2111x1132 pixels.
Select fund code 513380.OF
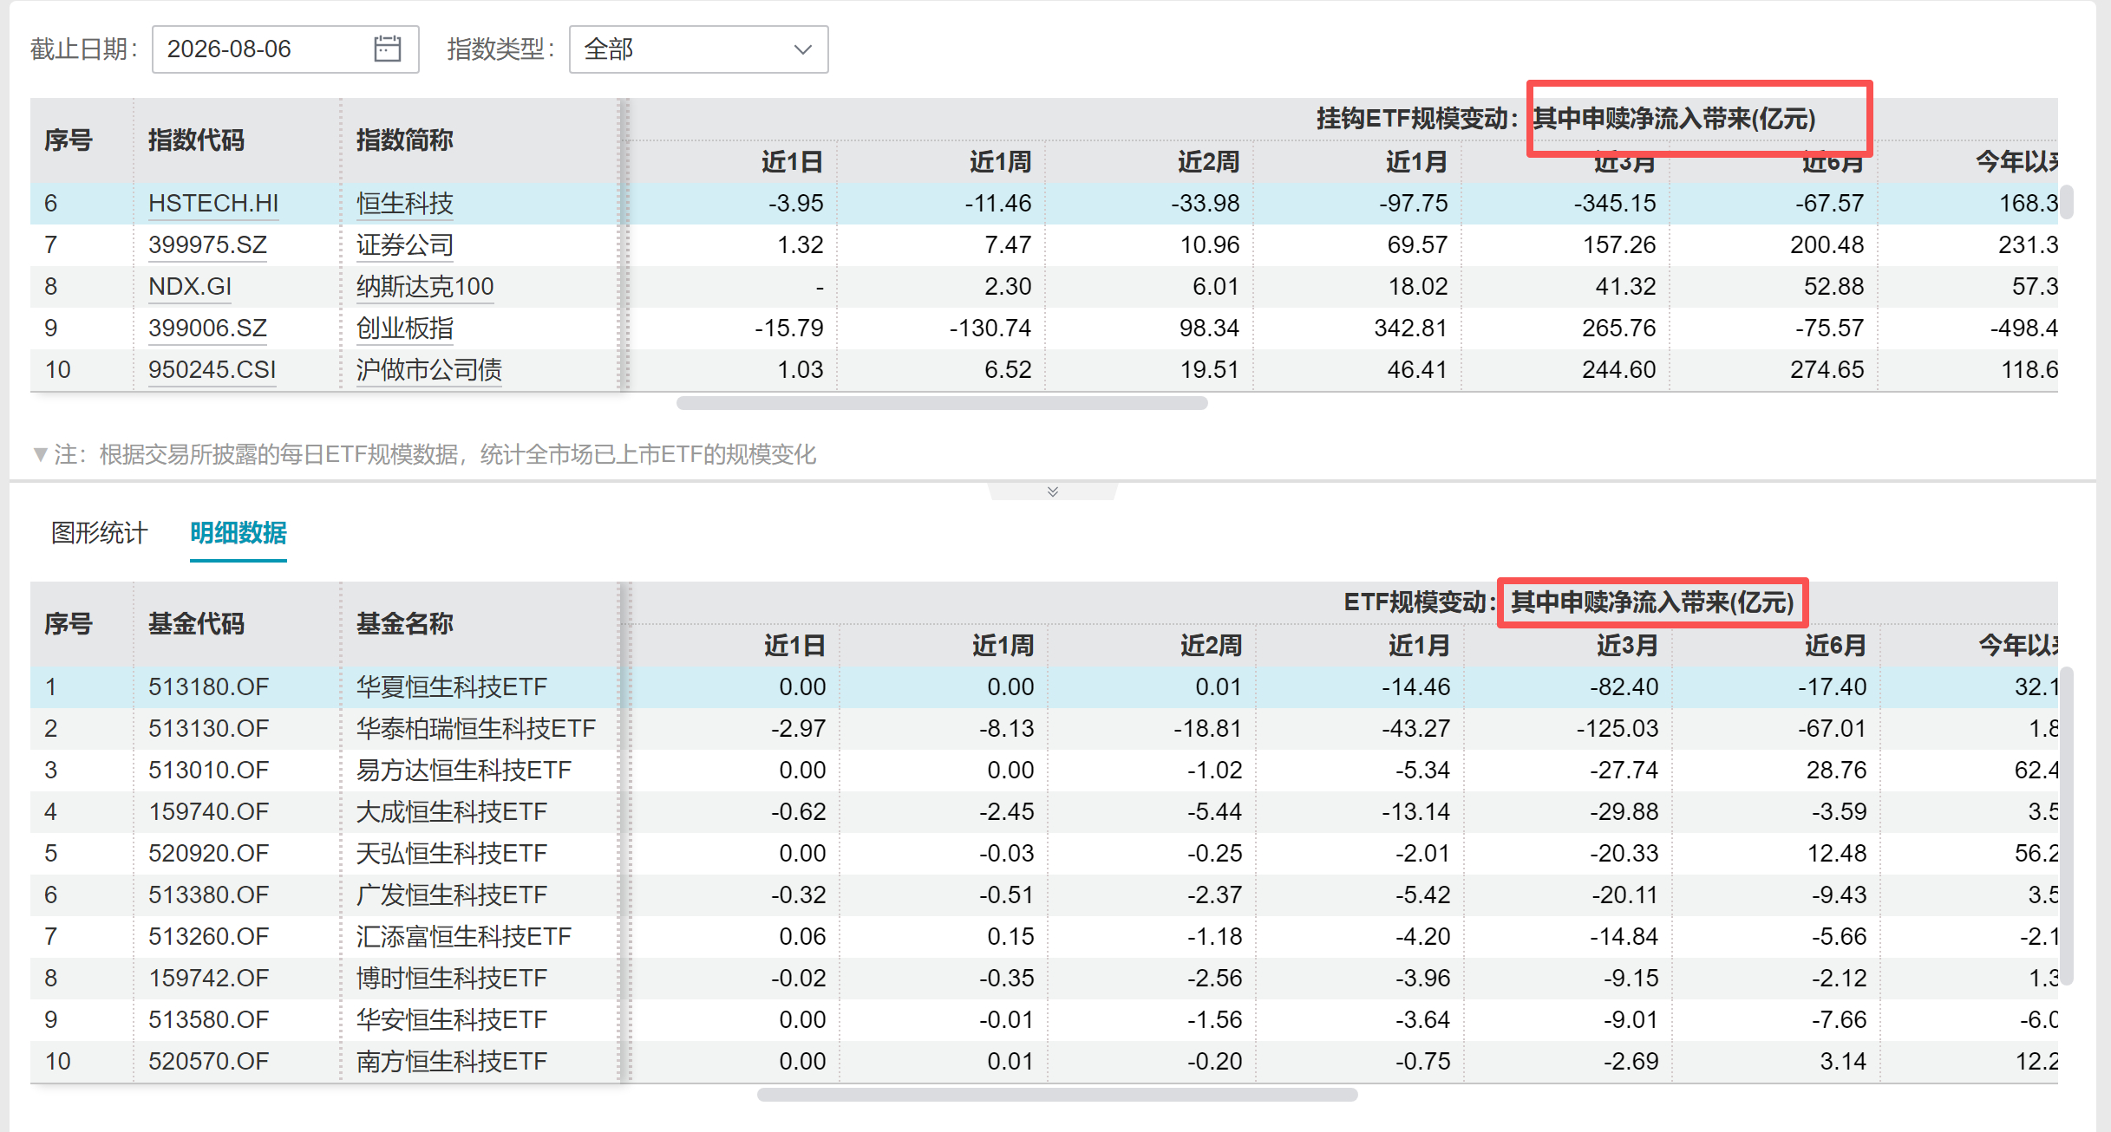(x=209, y=895)
